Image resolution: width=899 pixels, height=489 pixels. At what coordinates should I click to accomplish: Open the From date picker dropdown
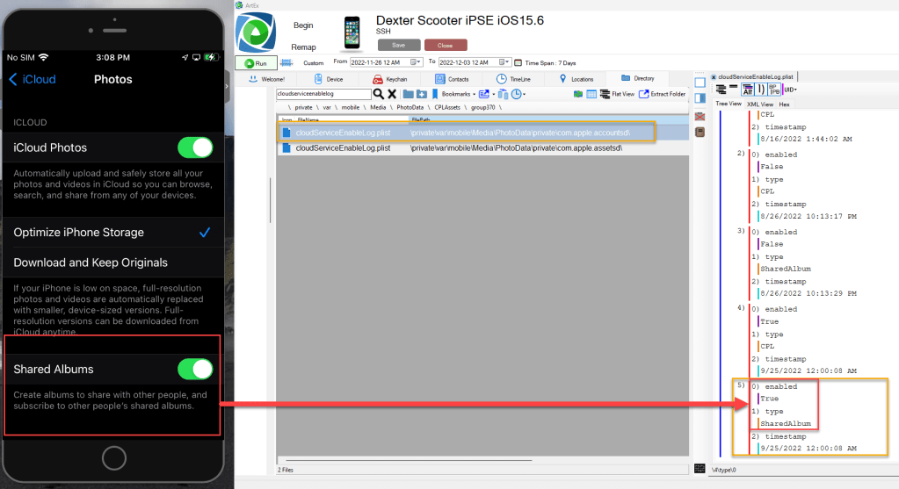click(x=419, y=62)
